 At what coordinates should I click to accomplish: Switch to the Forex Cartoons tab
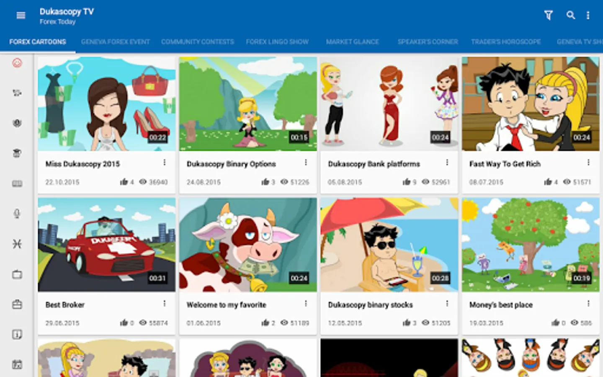pos(38,42)
